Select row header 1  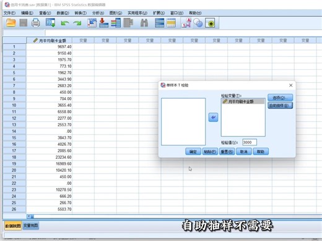pos(14,47)
